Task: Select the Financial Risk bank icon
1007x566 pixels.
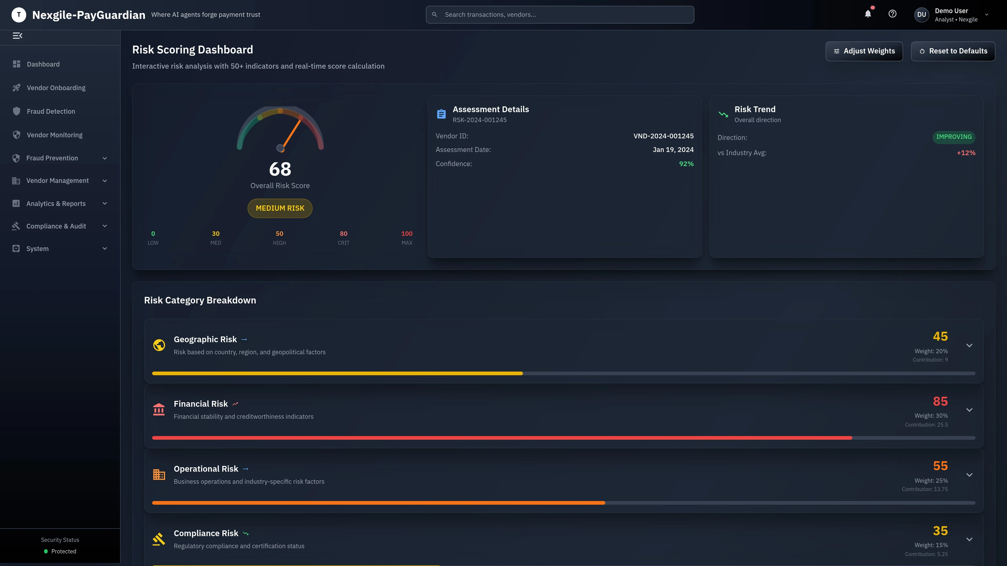Action: pos(159,409)
